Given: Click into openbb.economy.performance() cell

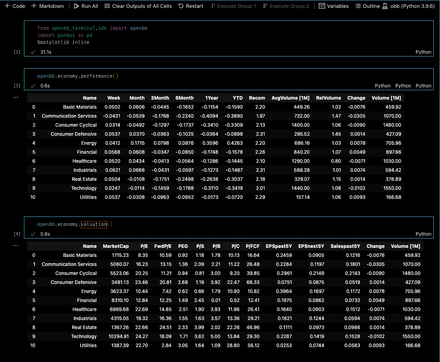Looking at the screenshot, I should tap(229, 76).
